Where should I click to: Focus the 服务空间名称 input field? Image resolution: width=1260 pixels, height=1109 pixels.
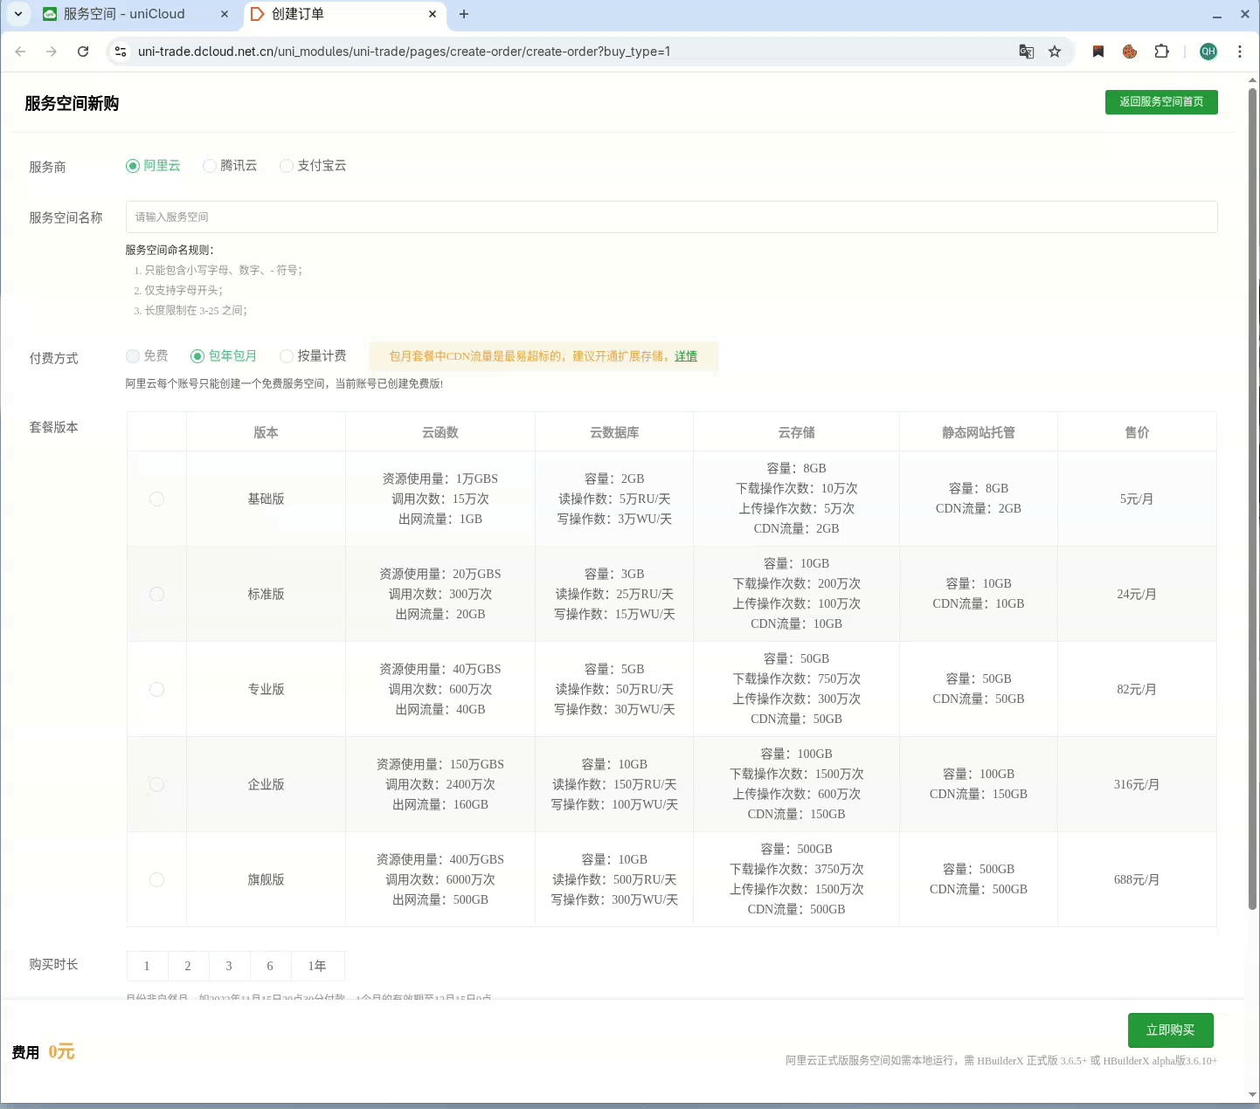tap(671, 217)
